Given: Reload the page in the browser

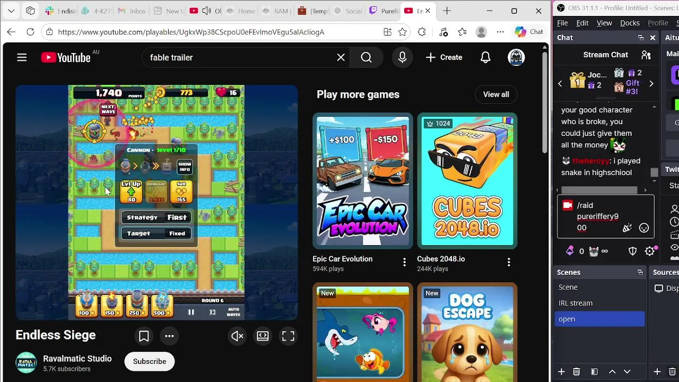Looking at the screenshot, I should click(30, 32).
